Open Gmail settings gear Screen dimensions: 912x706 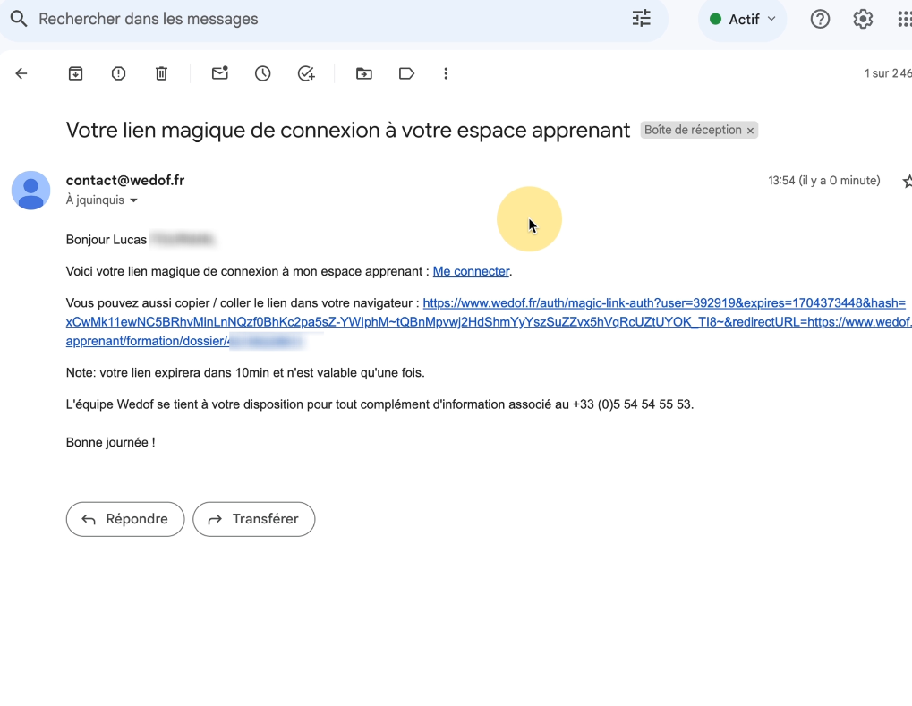[x=863, y=19]
